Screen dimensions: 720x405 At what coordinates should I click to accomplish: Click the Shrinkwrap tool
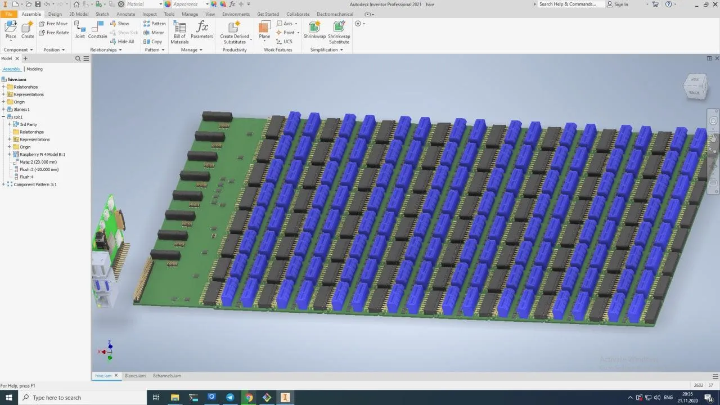[314, 30]
